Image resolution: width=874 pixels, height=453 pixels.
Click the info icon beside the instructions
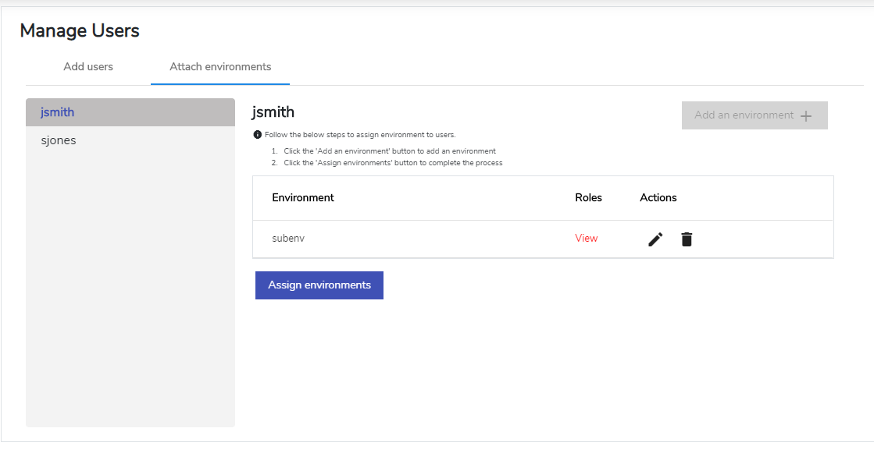(x=258, y=135)
